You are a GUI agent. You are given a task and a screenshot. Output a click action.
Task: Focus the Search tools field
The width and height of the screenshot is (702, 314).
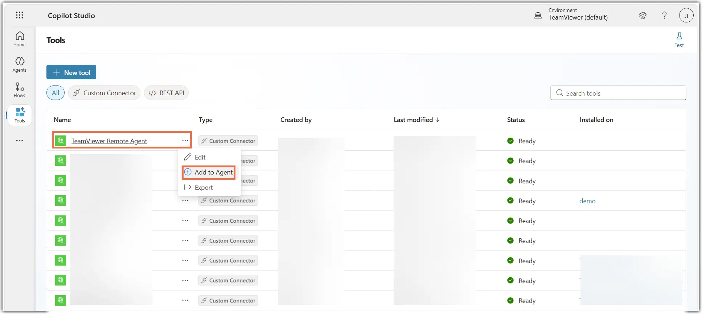(618, 93)
